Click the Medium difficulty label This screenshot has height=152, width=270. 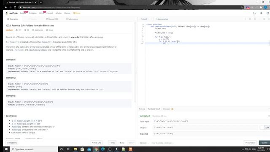[x=9, y=30]
